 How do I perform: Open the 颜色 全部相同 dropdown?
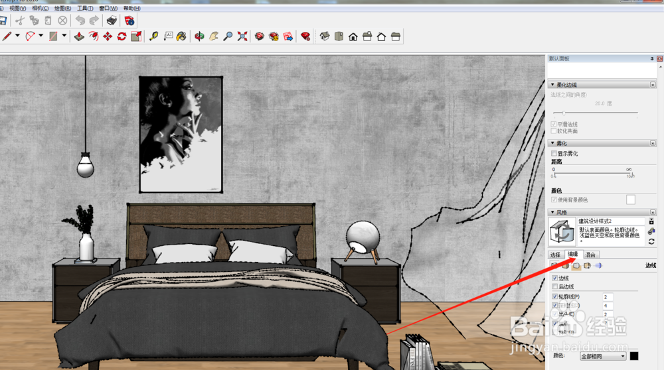[603, 357]
